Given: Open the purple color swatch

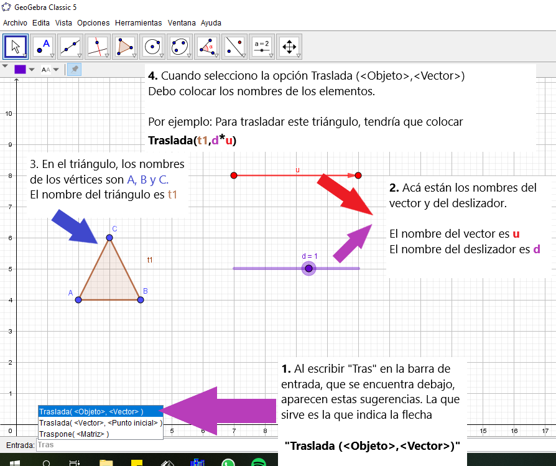Looking at the screenshot, I should (20, 70).
